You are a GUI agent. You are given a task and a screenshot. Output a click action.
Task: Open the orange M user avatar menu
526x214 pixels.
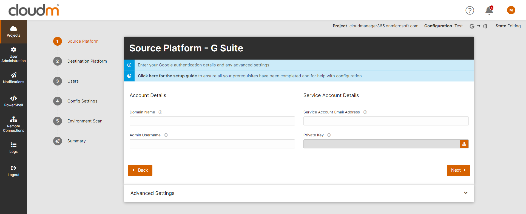click(x=511, y=10)
